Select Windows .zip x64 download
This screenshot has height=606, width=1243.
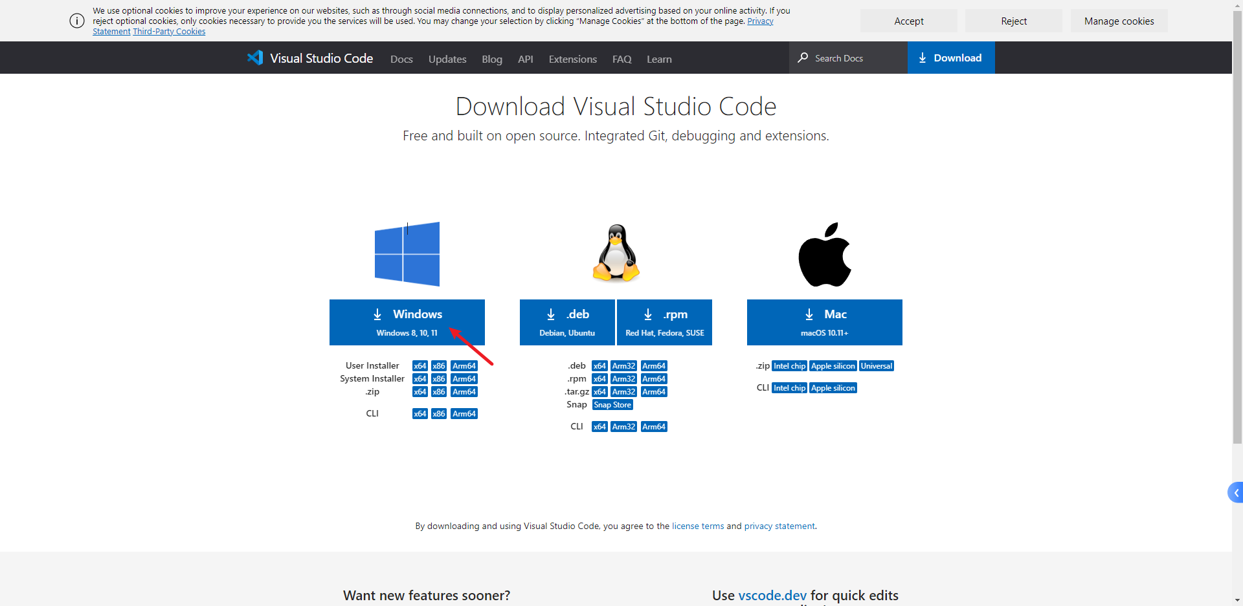coord(420,392)
